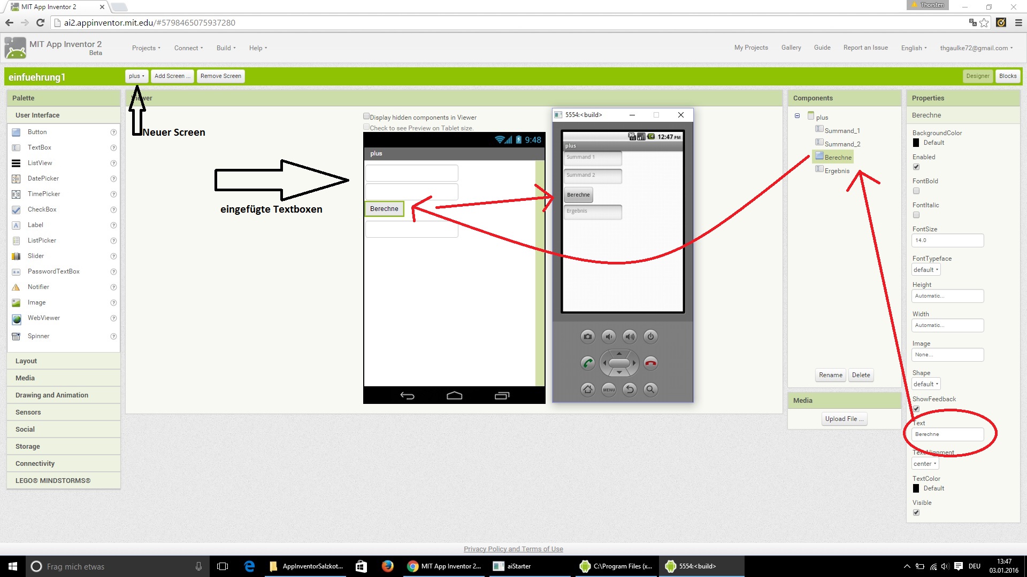The image size is (1027, 577).
Task: Click the TextBox palette icon
Action: pyautogui.click(x=16, y=147)
